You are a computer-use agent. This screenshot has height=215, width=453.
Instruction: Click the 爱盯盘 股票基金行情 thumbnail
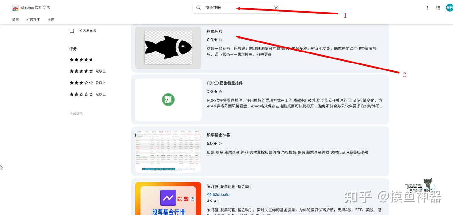tap(168, 199)
